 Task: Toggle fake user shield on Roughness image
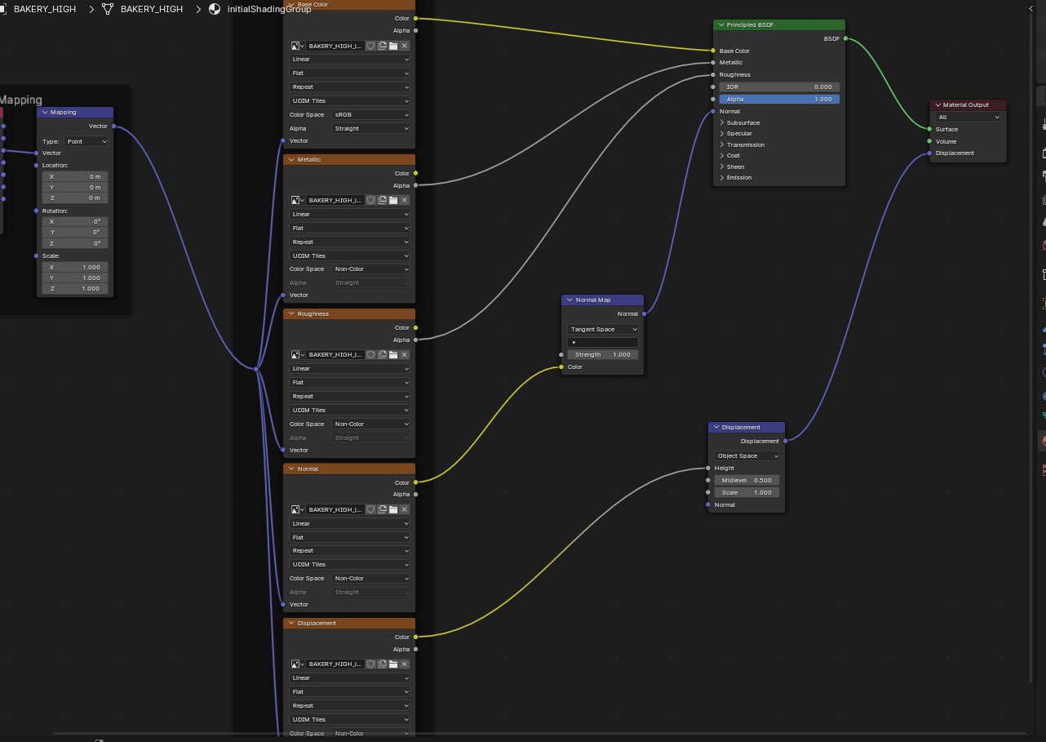[370, 354]
